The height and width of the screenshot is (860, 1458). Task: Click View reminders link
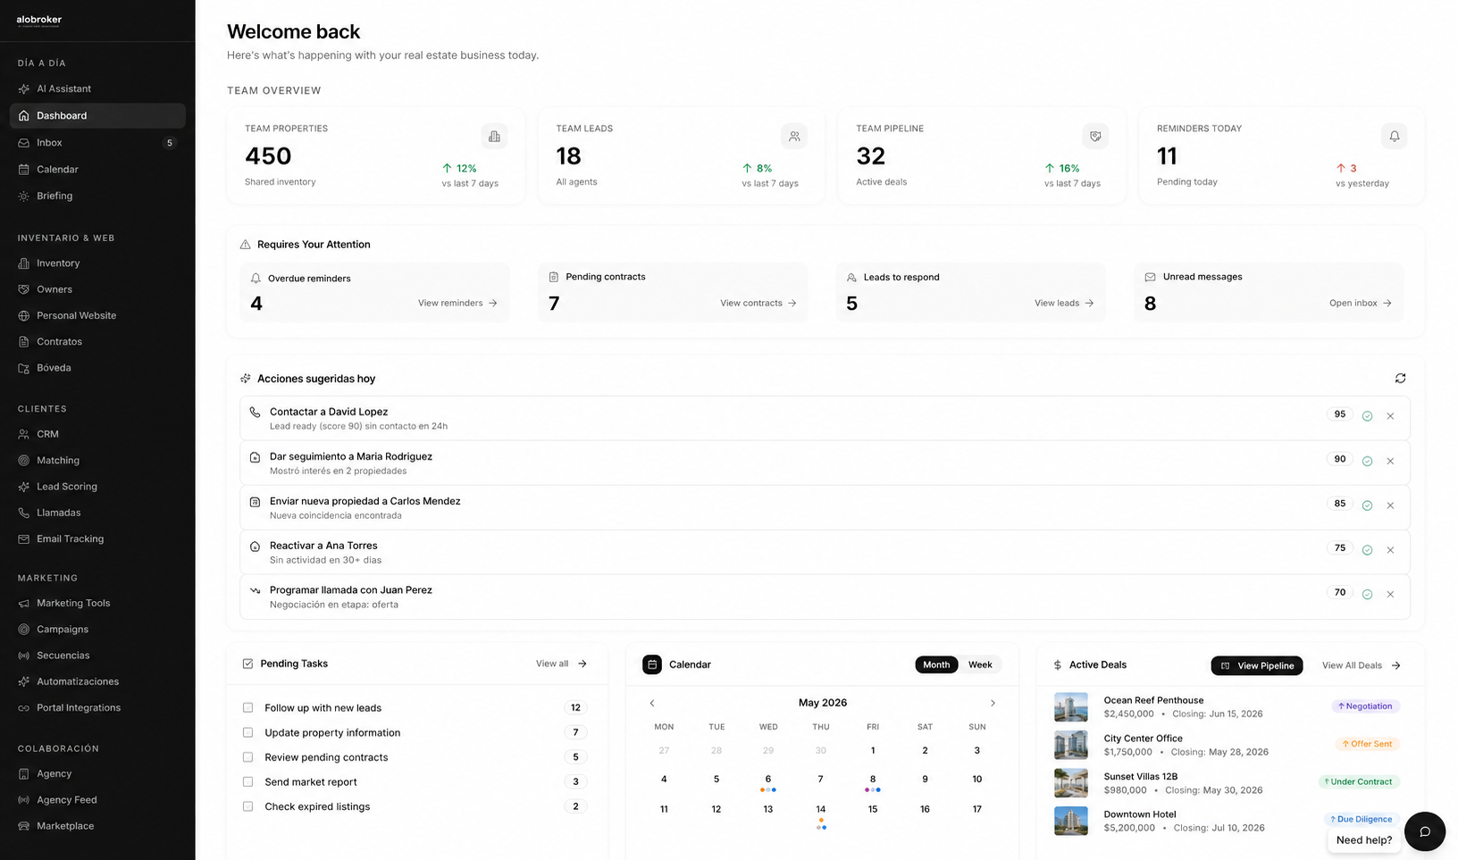457,304
